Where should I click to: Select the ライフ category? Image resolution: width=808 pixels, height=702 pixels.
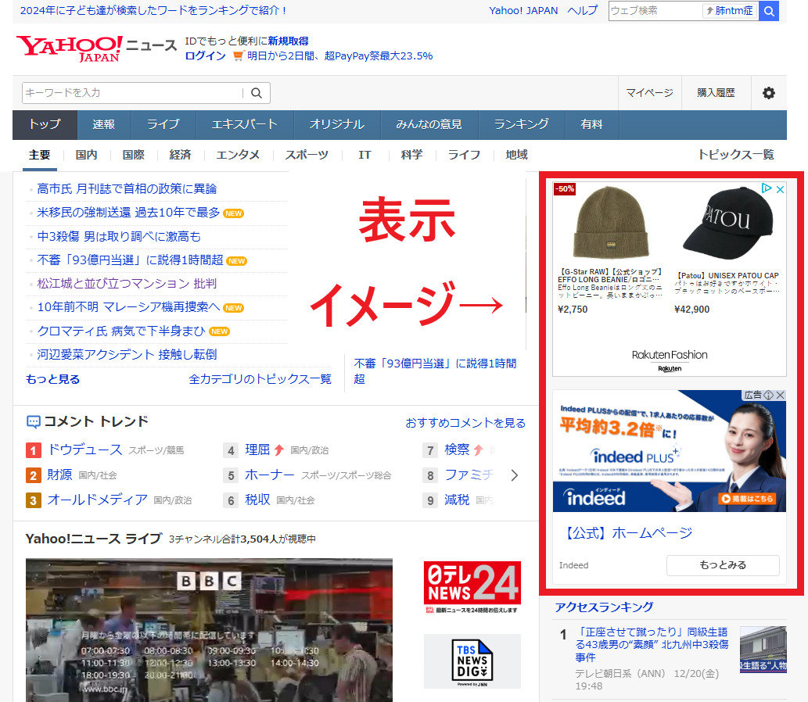pos(464,155)
